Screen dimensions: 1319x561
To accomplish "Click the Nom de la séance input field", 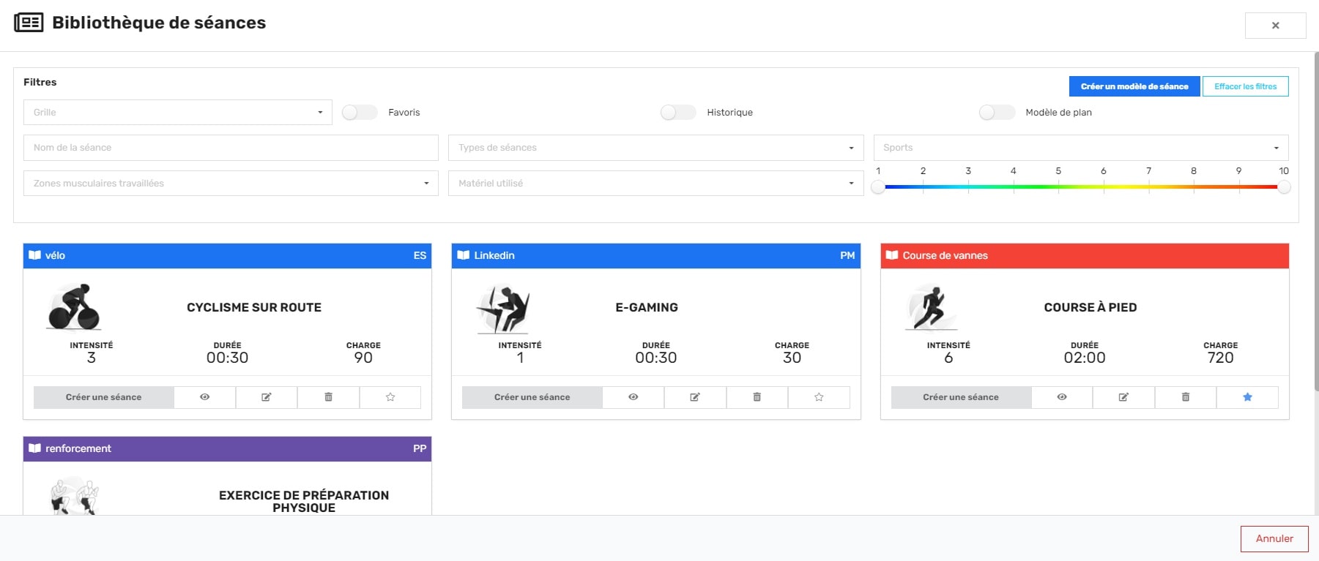I will pyautogui.click(x=231, y=148).
